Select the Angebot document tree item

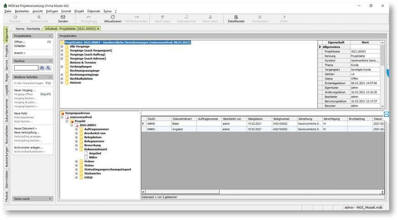click(x=89, y=153)
